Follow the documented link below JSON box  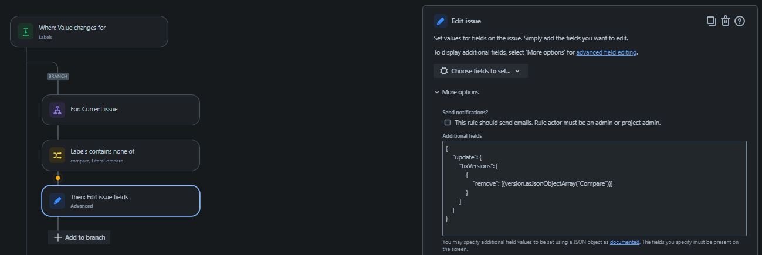point(624,242)
